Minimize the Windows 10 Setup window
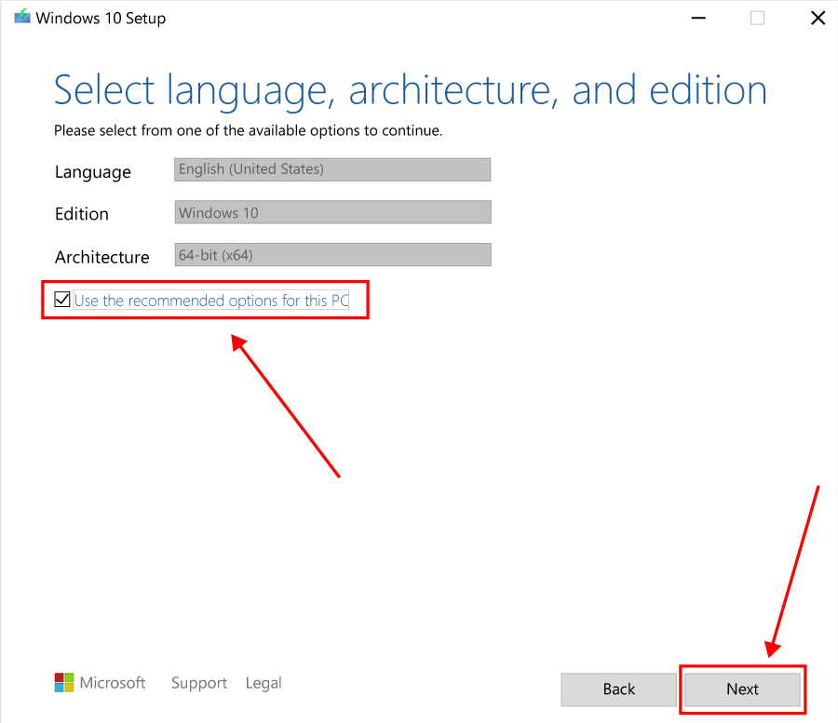Screen dimensions: 838x723 (x=697, y=18)
